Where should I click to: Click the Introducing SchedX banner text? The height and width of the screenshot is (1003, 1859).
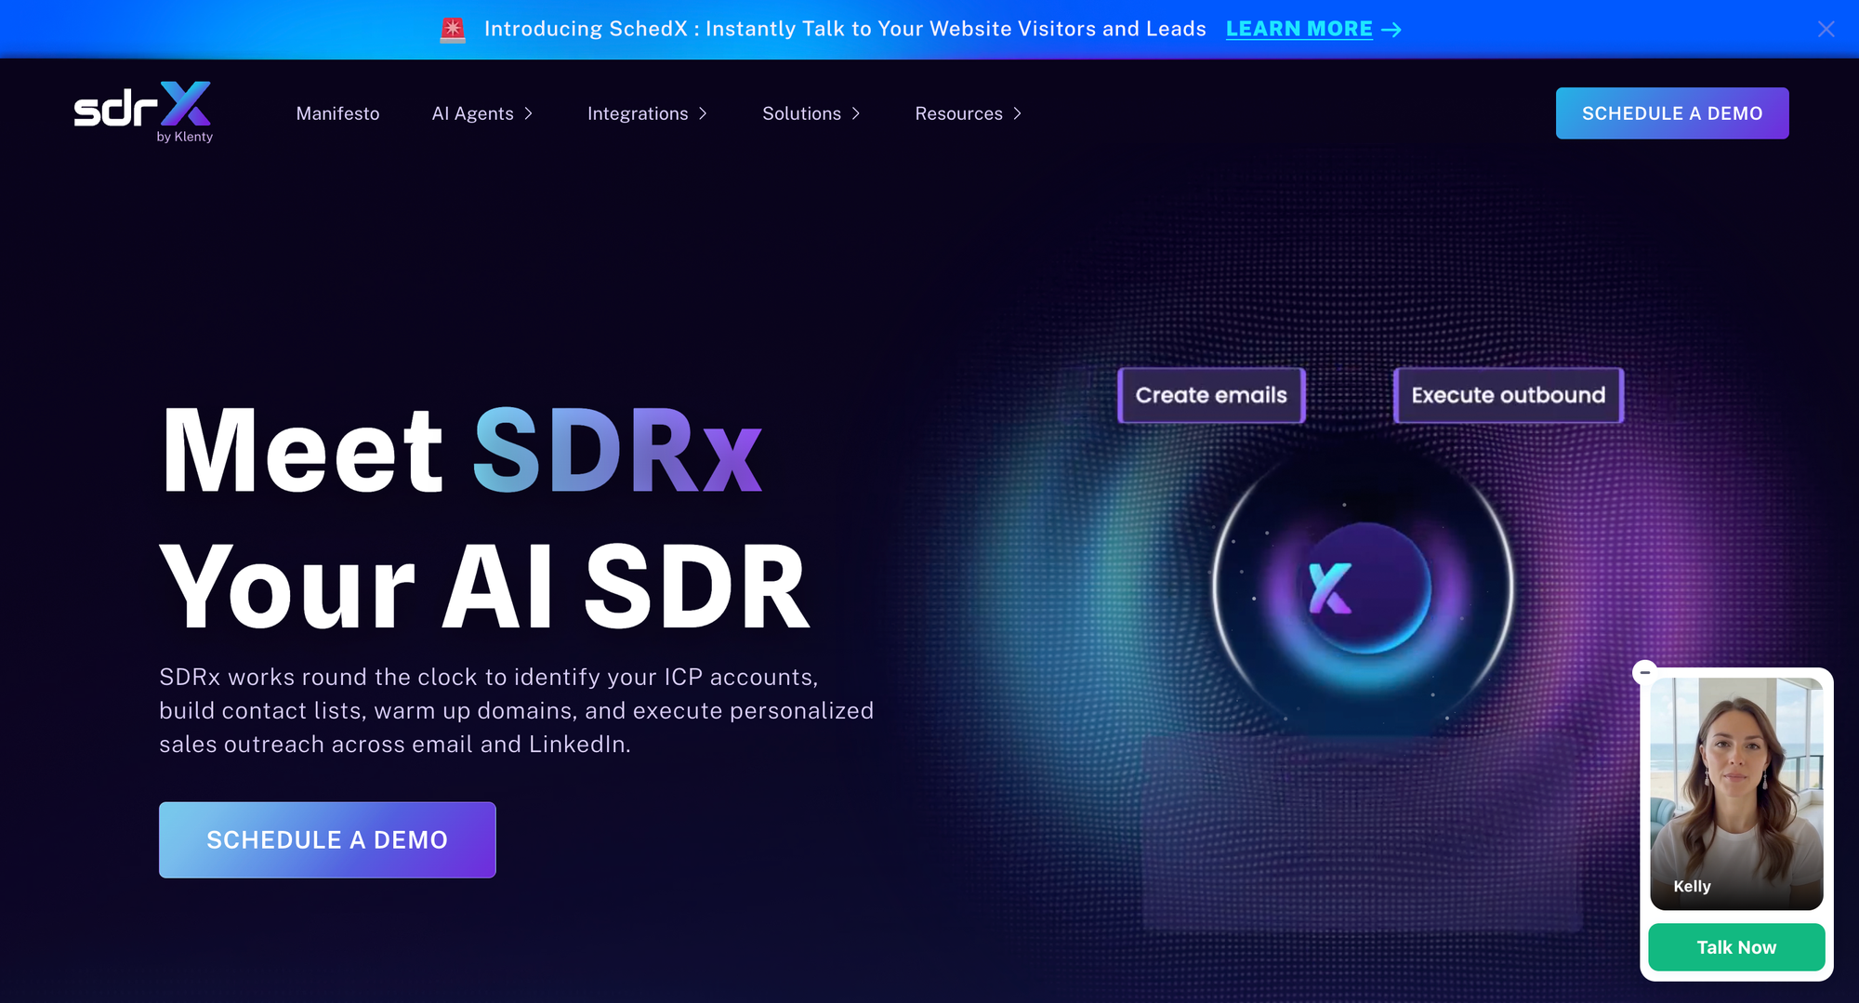[x=845, y=29]
